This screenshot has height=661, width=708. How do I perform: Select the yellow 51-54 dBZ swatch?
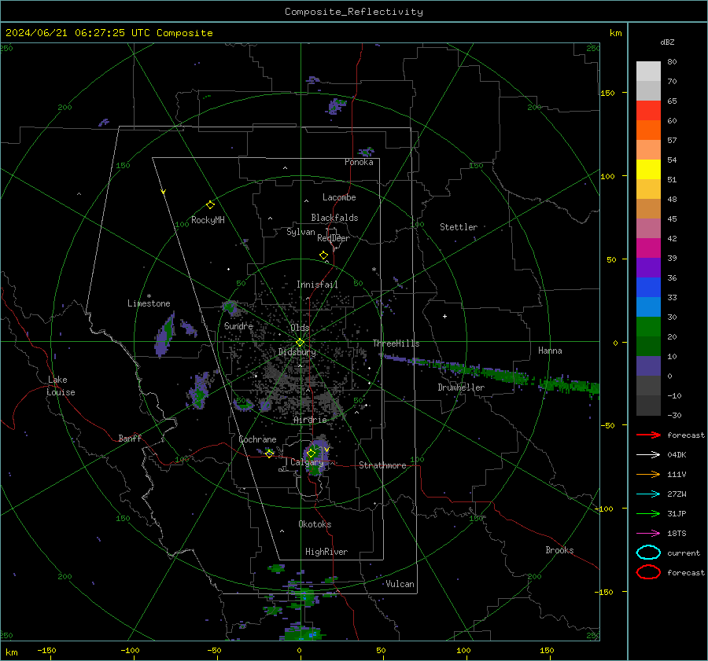[648, 170]
